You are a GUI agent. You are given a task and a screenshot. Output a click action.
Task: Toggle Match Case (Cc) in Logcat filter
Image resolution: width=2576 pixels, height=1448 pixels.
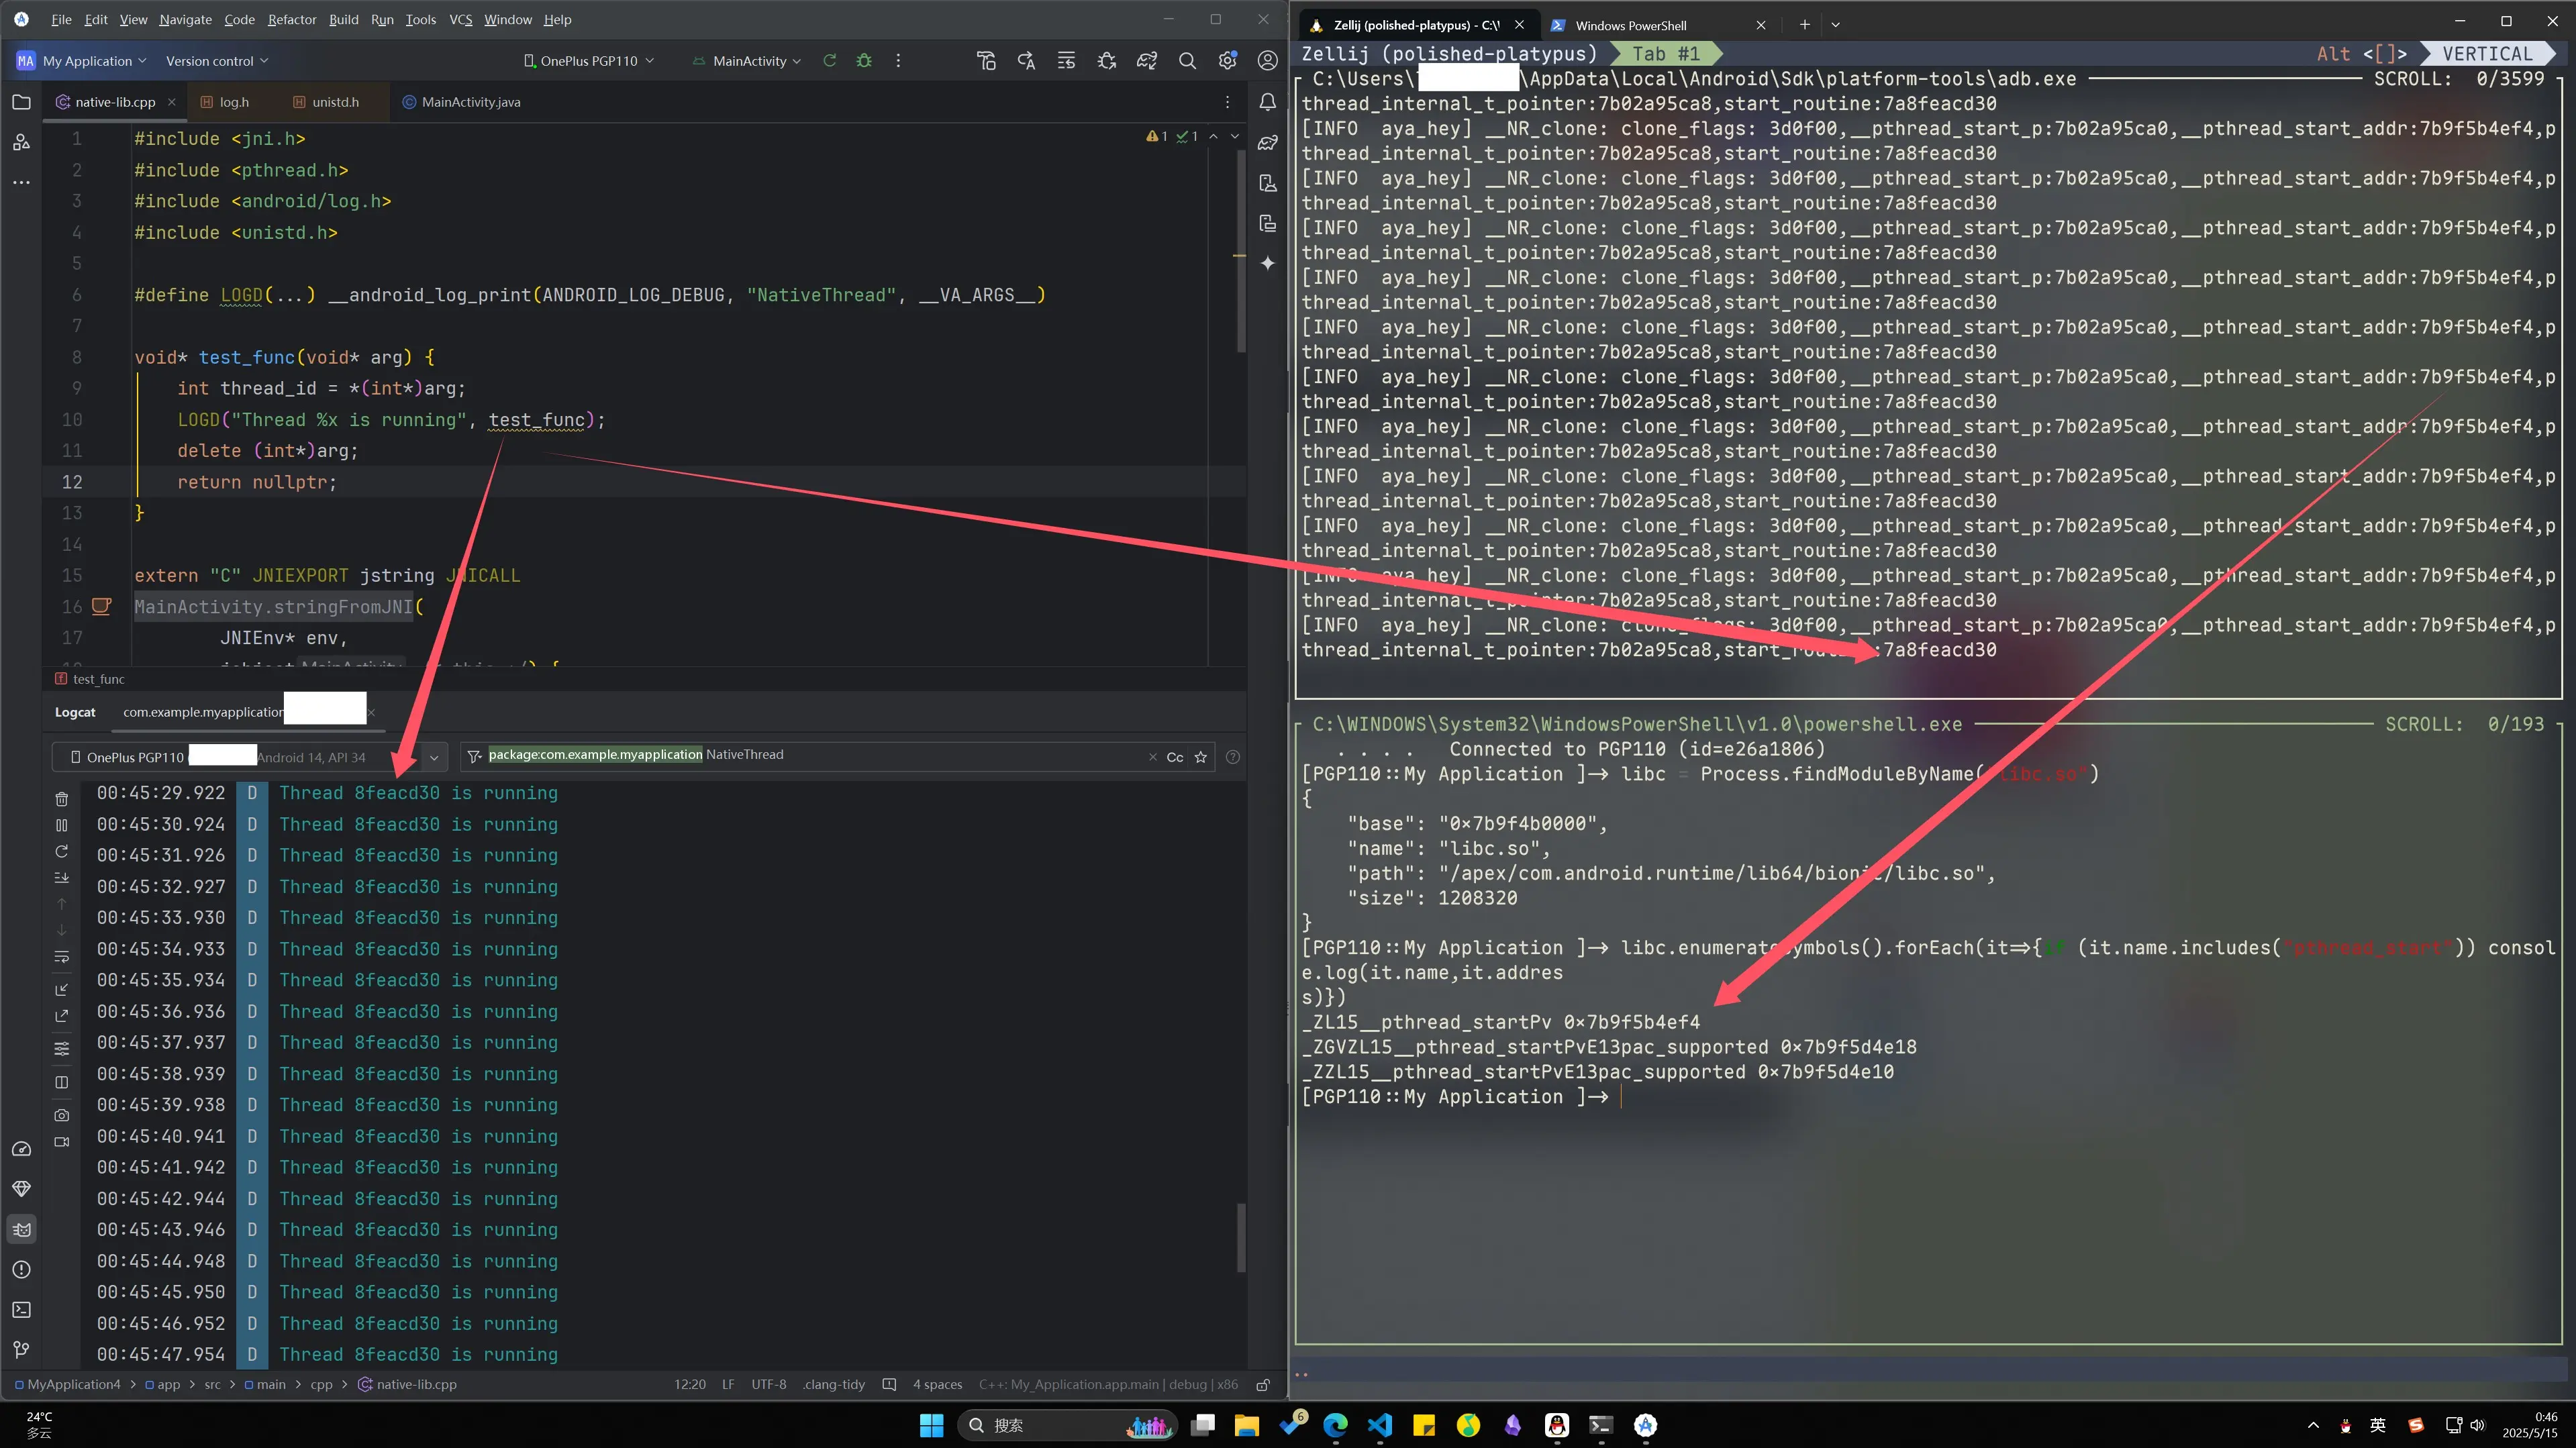click(x=1175, y=757)
